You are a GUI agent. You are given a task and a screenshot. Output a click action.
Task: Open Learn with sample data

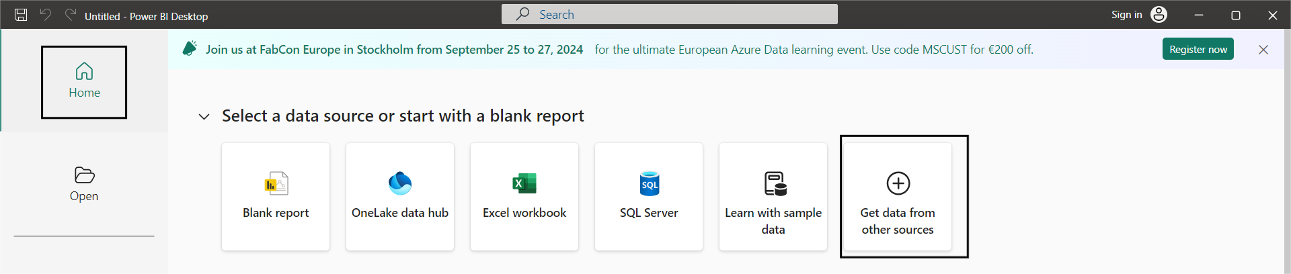pos(773,197)
